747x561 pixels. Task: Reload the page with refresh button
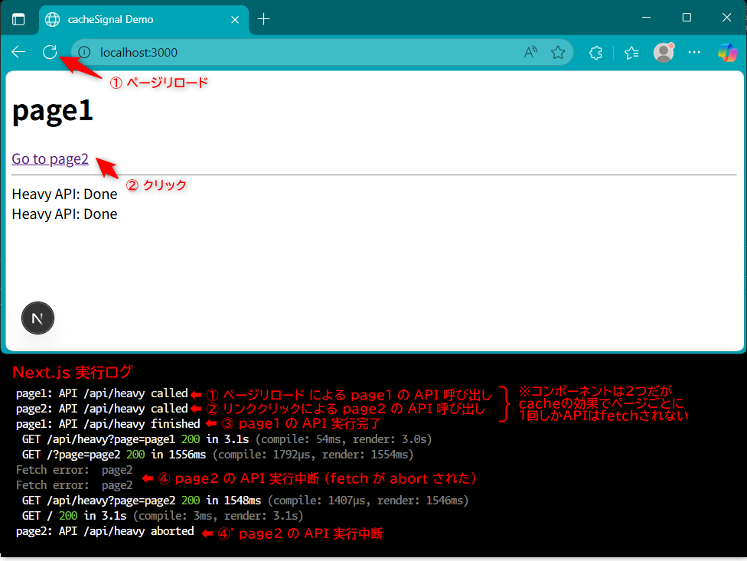[x=50, y=52]
